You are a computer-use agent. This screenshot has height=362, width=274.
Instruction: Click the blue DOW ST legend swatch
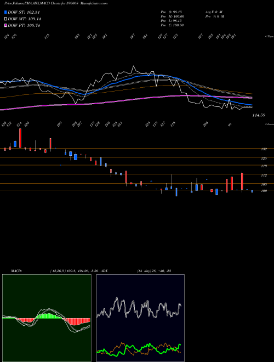pos(5,12)
